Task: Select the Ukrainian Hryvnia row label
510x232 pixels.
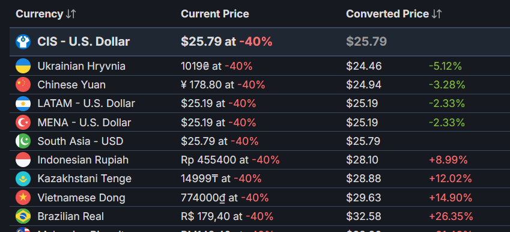Action: (x=81, y=66)
